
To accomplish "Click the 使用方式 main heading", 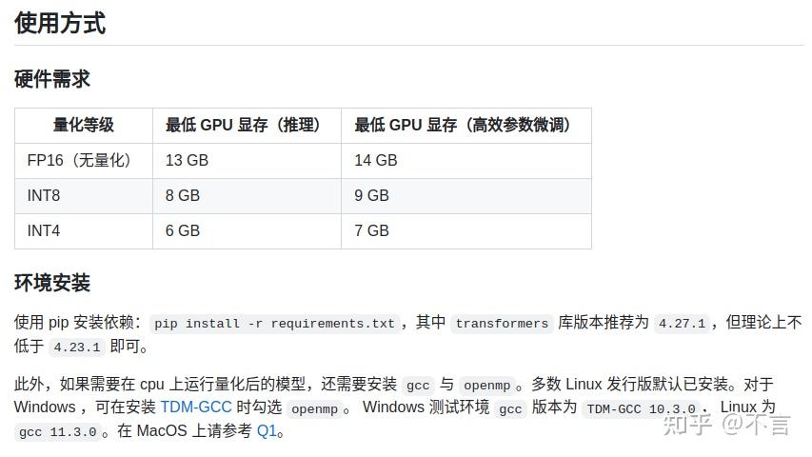I will pyautogui.click(x=60, y=23).
